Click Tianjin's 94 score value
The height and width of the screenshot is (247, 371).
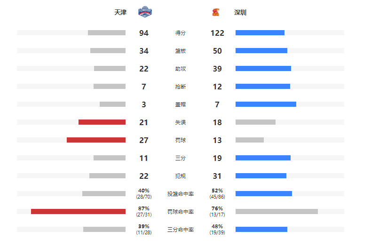click(x=143, y=33)
